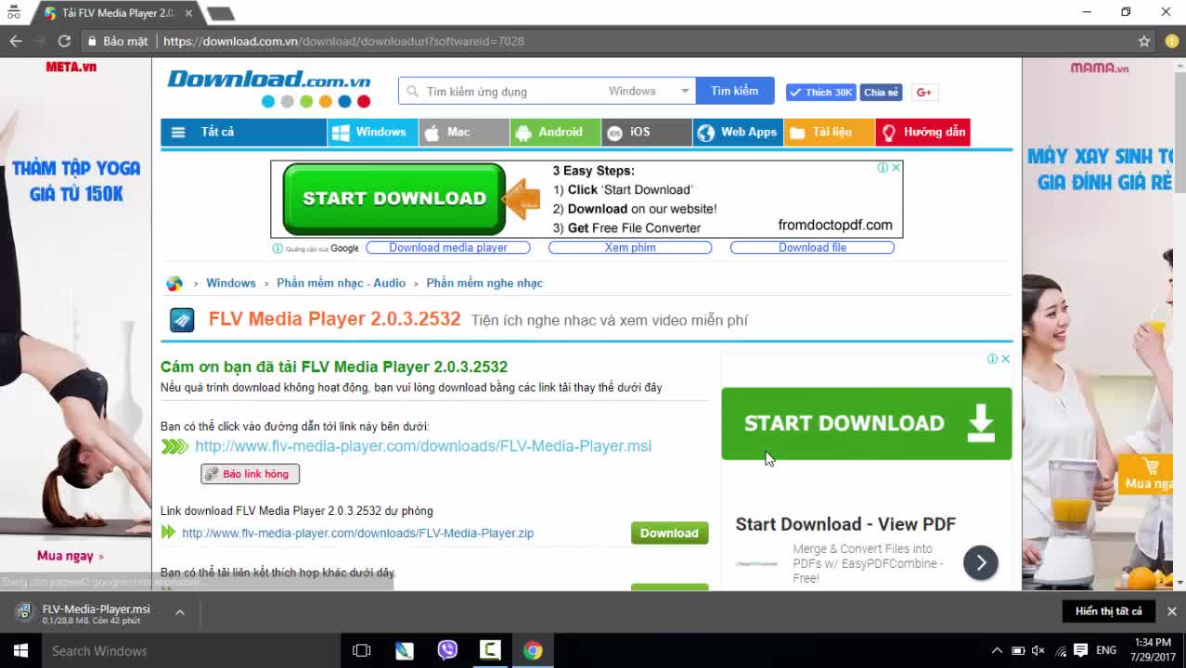Open new browser tab

click(220, 13)
